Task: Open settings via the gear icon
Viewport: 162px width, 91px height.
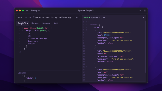Action: (145, 11)
